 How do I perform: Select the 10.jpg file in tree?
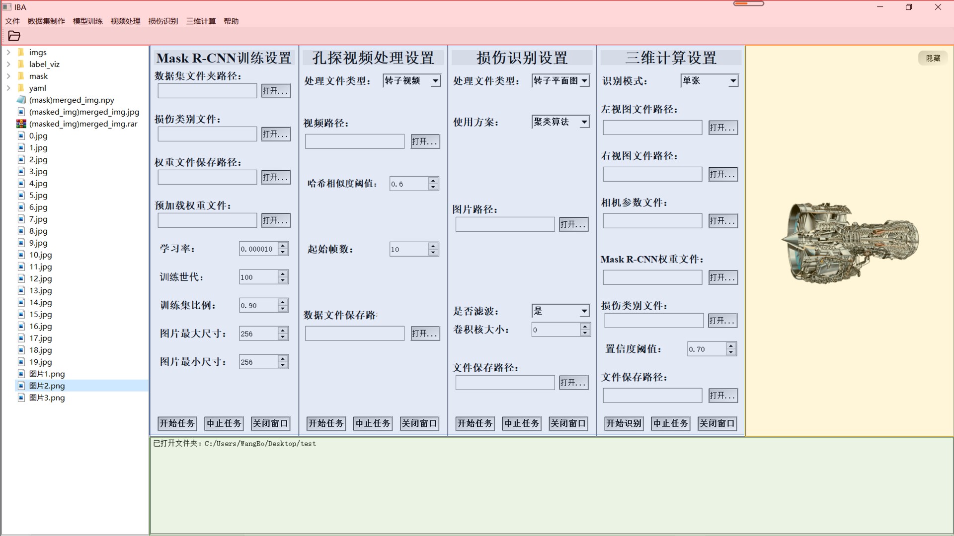pos(40,255)
